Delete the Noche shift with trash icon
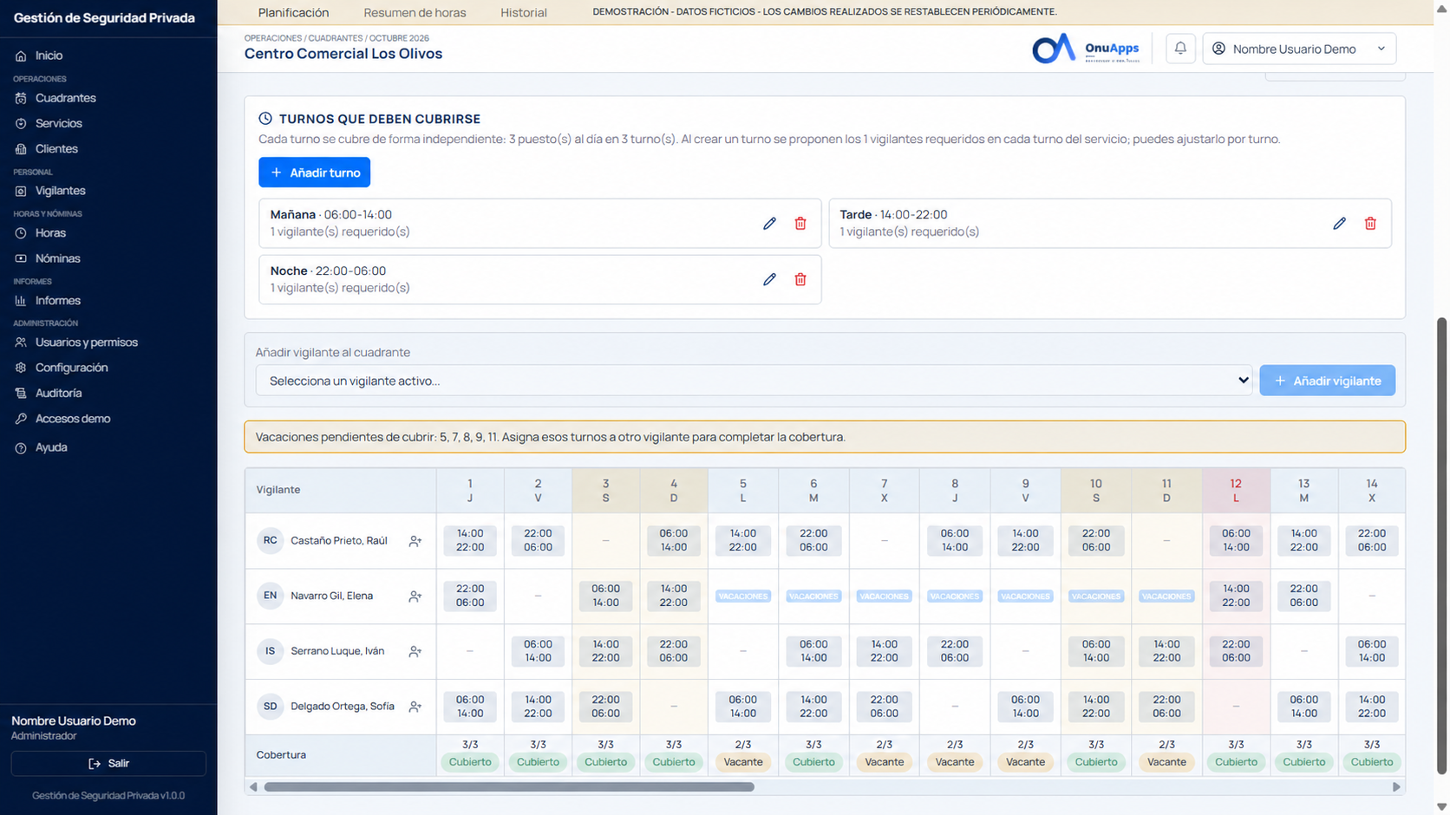The height and width of the screenshot is (815, 1450). pyautogui.click(x=800, y=279)
